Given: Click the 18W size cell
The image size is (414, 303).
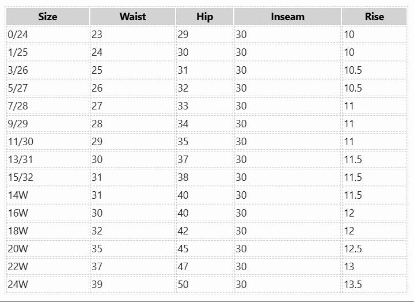Looking at the screenshot, I should 18,231.
